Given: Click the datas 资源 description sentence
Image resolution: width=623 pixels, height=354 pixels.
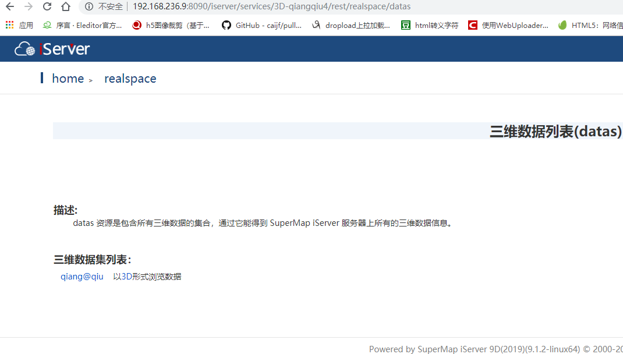Looking at the screenshot, I should point(263,223).
